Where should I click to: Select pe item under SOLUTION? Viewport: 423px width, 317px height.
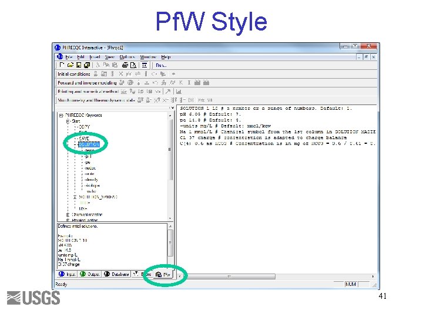[x=88, y=162]
